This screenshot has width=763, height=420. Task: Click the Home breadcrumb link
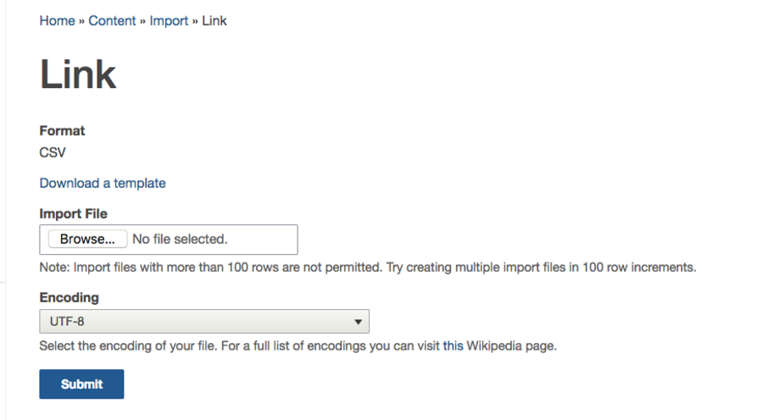click(57, 20)
